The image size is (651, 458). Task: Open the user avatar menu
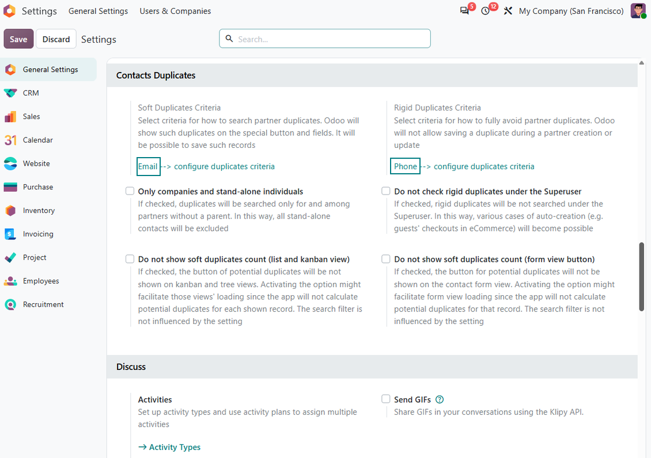pos(638,11)
